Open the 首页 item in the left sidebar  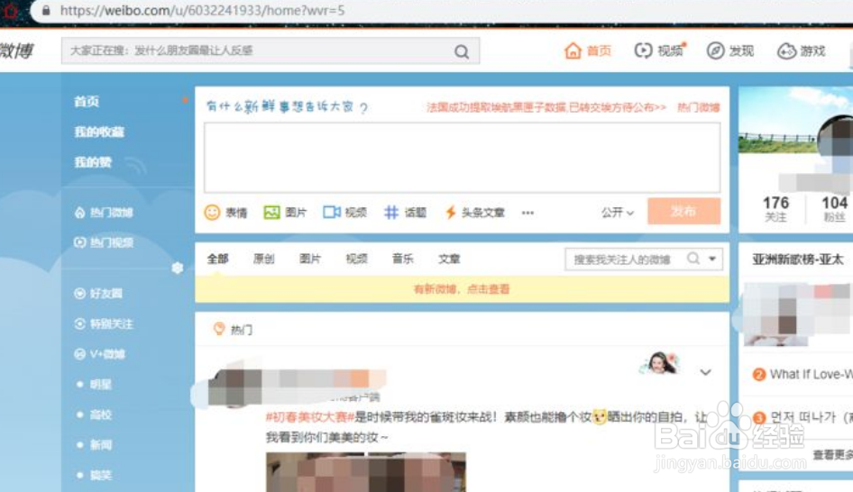[x=87, y=102]
